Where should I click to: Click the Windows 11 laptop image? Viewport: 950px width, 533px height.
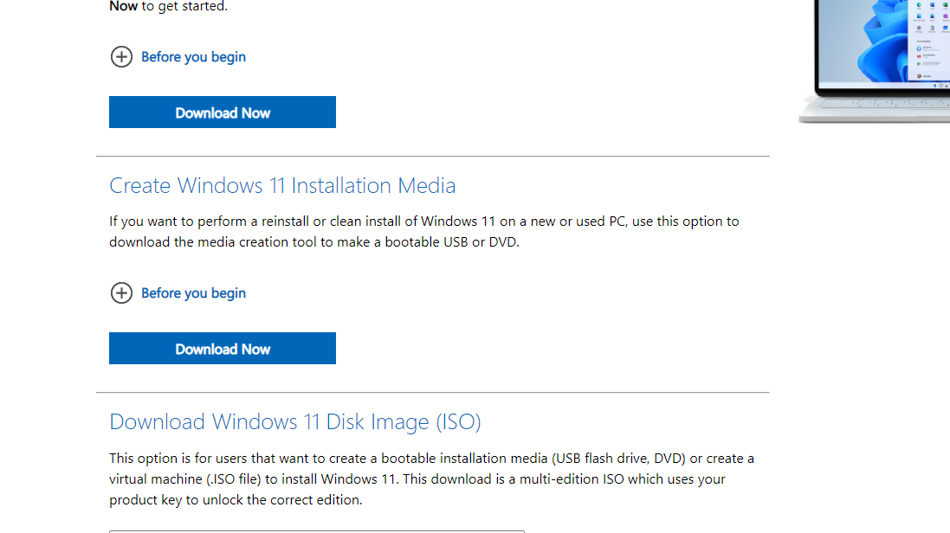pyautogui.click(x=875, y=61)
